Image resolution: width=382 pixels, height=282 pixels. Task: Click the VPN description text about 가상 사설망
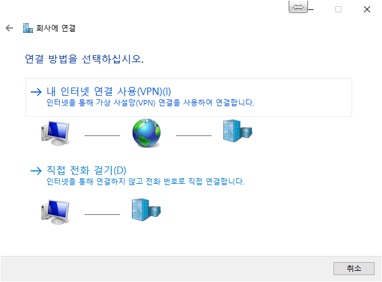coord(151,102)
